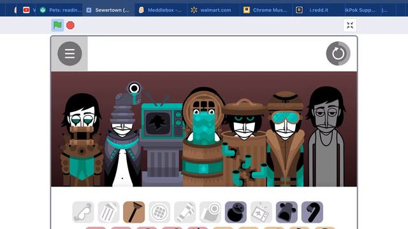Image resolution: width=408 pixels, height=229 pixels.
Task: Select the manhole grate sound icon
Action: 159,212
